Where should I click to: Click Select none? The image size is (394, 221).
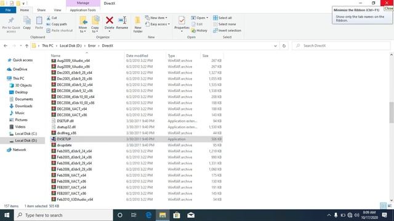point(224,24)
